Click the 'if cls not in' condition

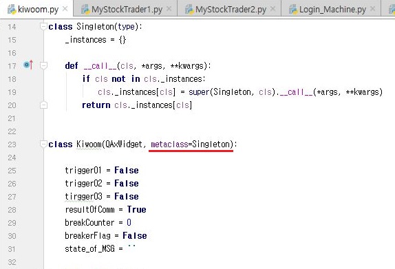(x=111, y=79)
